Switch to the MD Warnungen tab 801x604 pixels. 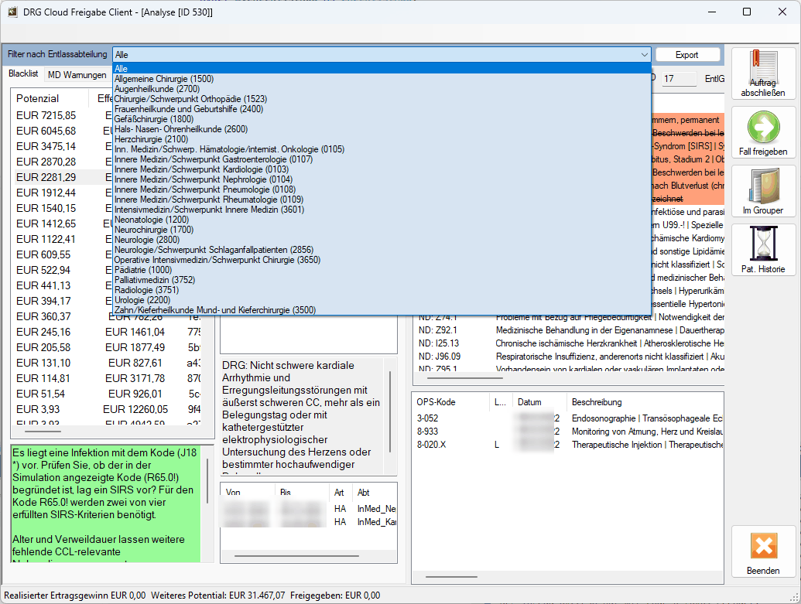(x=77, y=75)
